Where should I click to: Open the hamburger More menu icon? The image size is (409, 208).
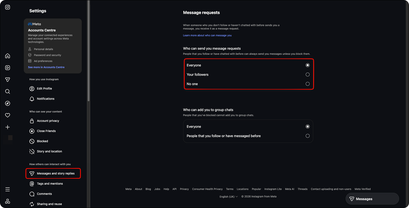click(x=8, y=189)
